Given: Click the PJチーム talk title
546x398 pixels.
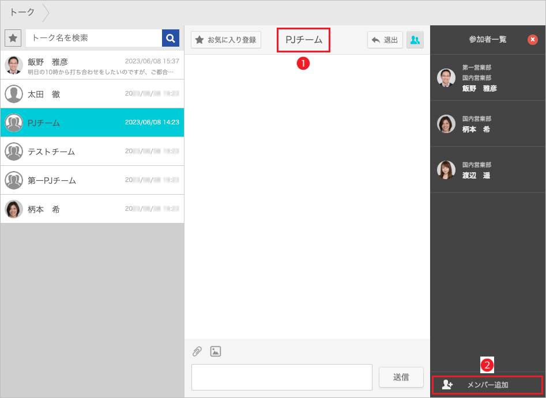Looking at the screenshot, I should 304,40.
